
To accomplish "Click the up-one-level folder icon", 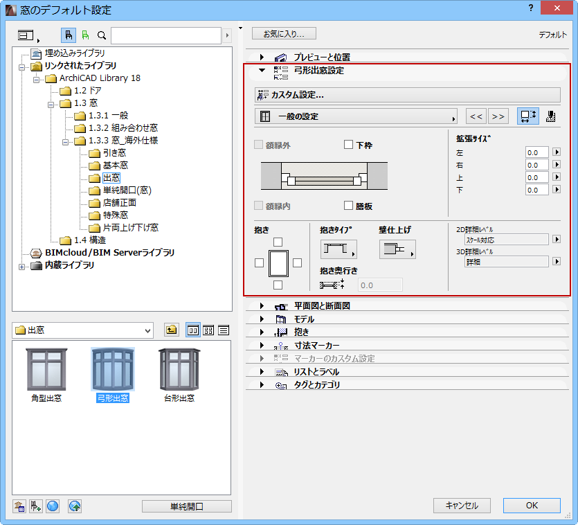I will pyautogui.click(x=171, y=330).
